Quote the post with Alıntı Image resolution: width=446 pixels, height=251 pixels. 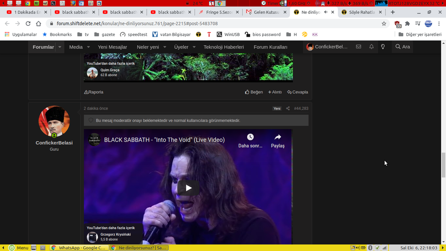click(275, 92)
